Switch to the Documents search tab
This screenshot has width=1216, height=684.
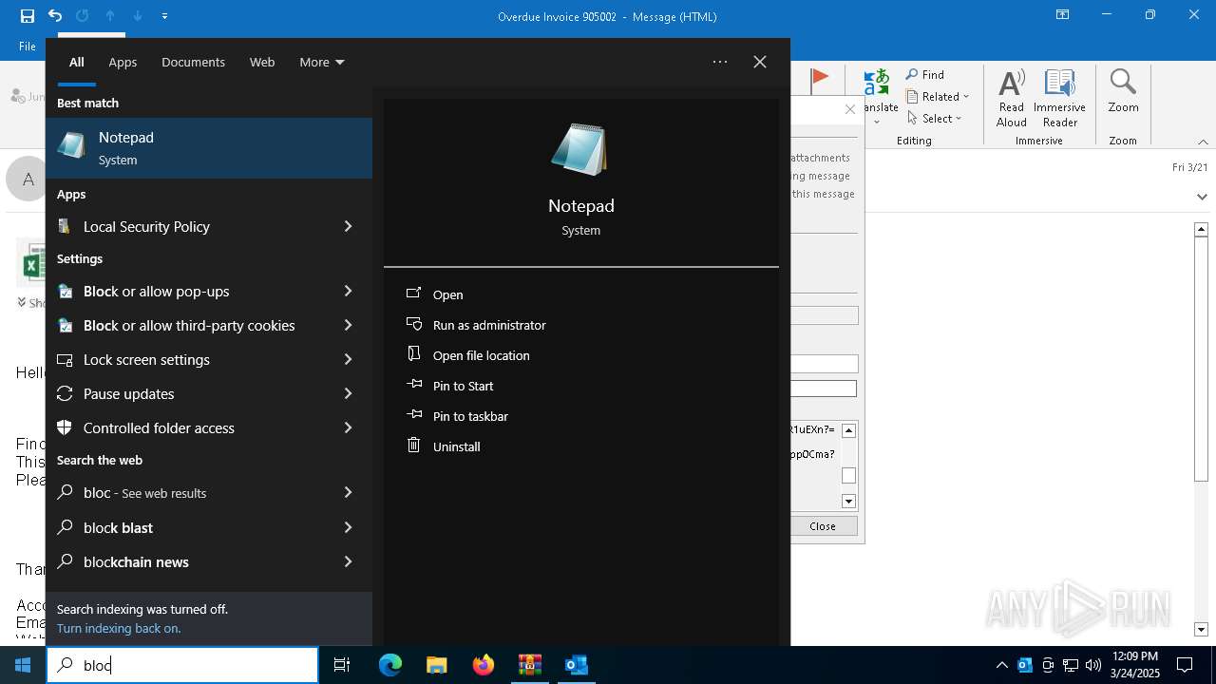[x=193, y=62]
